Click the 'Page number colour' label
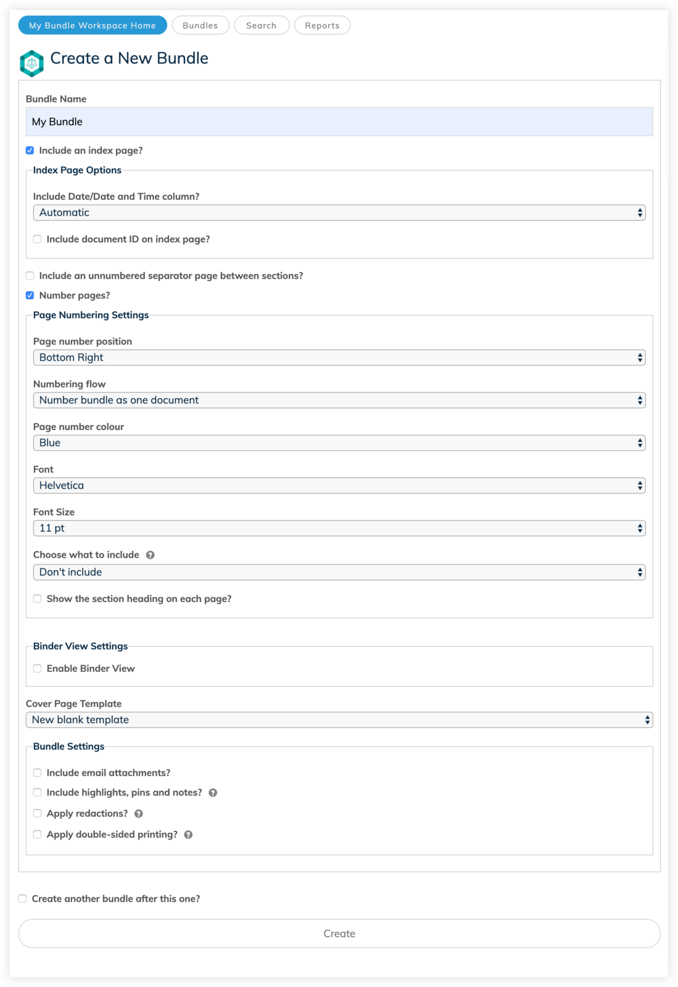This screenshot has height=987, width=678. 78,427
